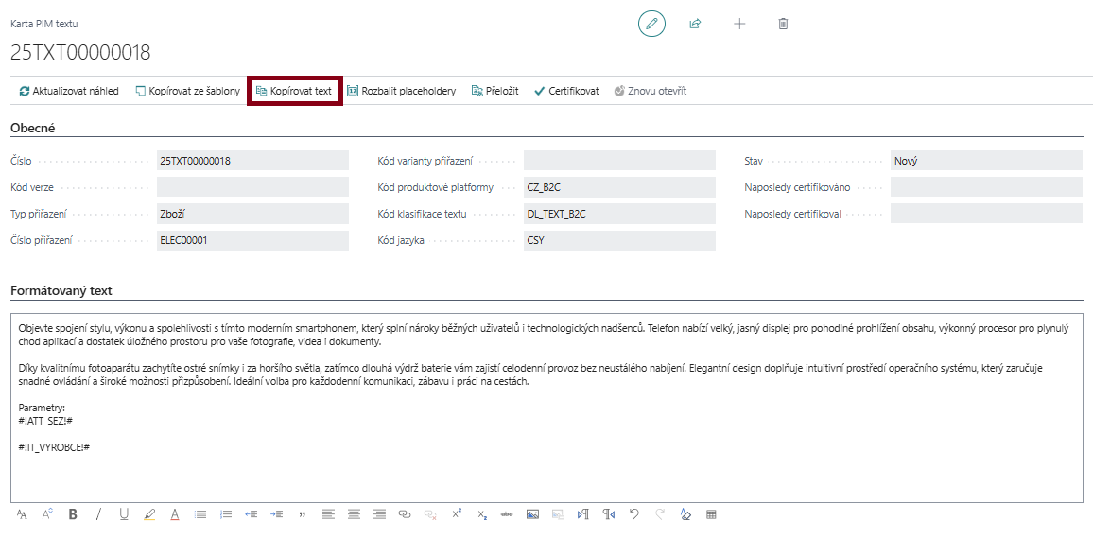Click the trash delete icon
Screen dimensions: 1093x557
pyautogui.click(x=783, y=24)
